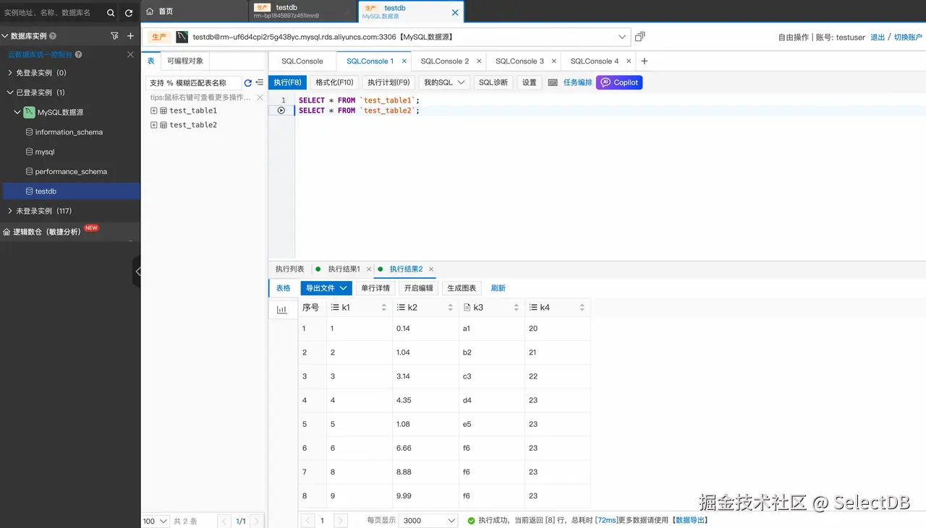Click the 执行(F8) button
The image size is (926, 528).
point(287,82)
